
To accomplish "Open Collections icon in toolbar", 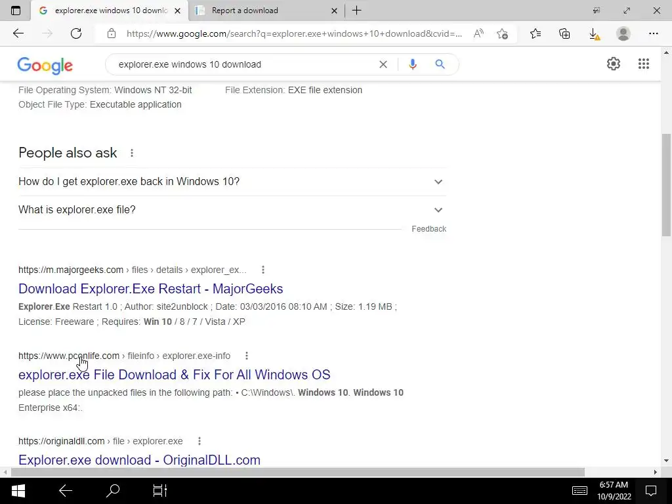I will click(x=564, y=33).
